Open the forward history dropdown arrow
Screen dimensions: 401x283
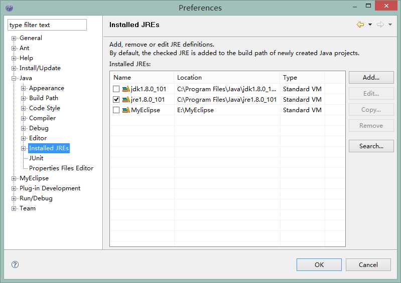point(390,25)
